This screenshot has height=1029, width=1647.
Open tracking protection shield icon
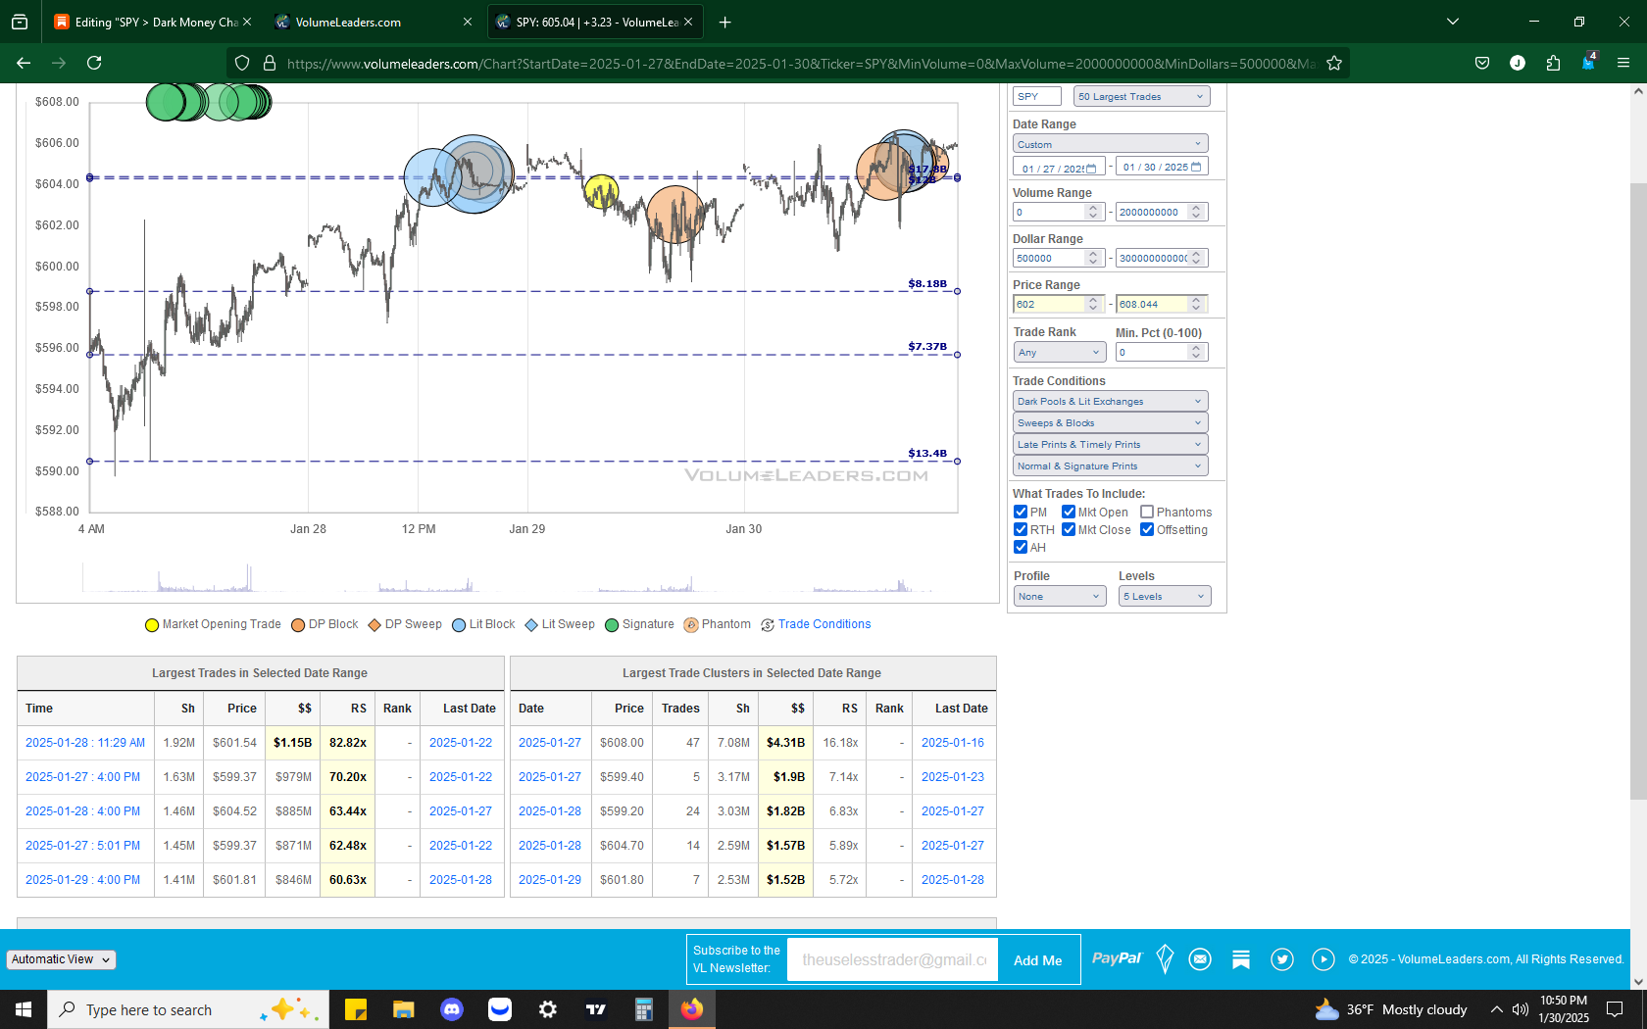coord(242,63)
